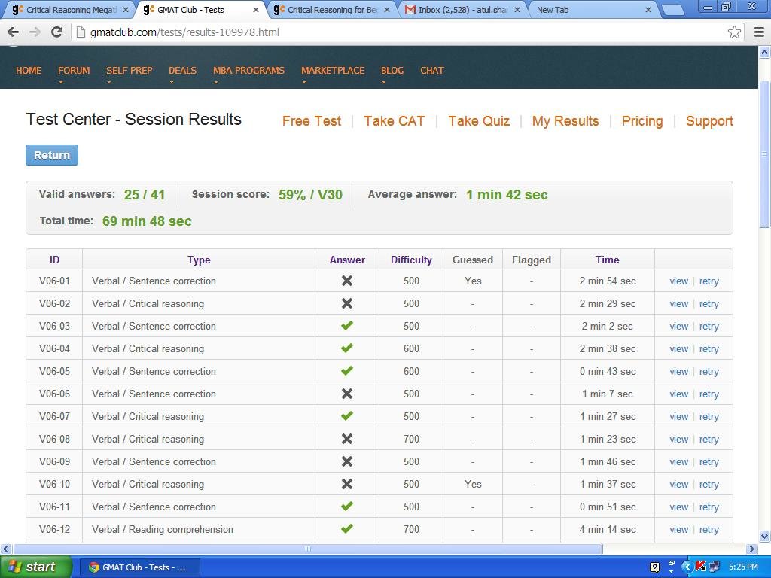Click the browser back arrow

13,32
